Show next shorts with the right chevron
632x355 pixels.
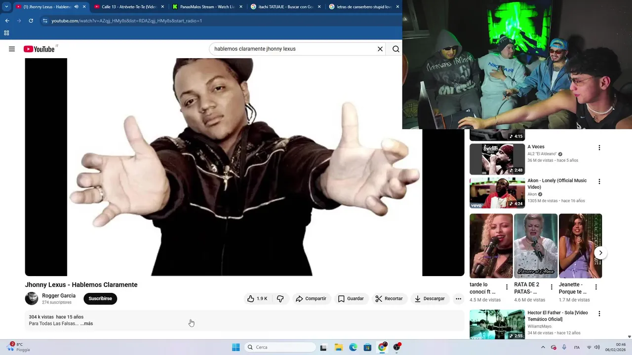click(x=600, y=253)
